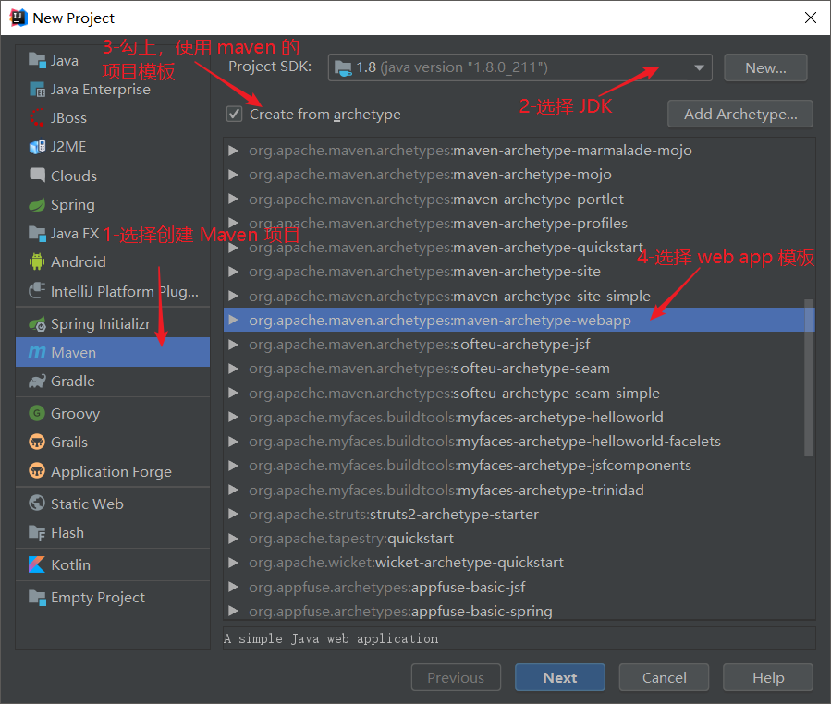Expand tapestry quickstart node arrow
Screen dimensions: 831x704
point(233,539)
